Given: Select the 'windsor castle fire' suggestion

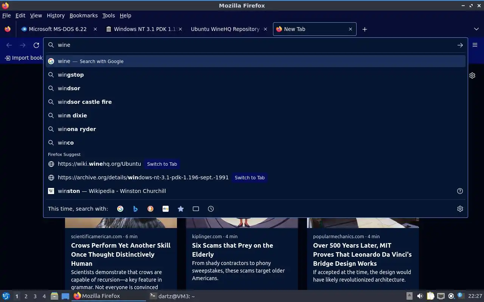Looking at the screenshot, I should coord(255,102).
